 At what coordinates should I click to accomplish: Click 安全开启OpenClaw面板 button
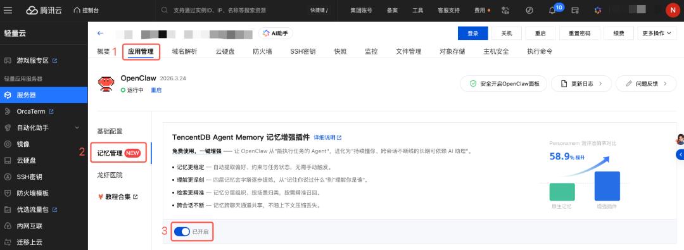pos(504,84)
